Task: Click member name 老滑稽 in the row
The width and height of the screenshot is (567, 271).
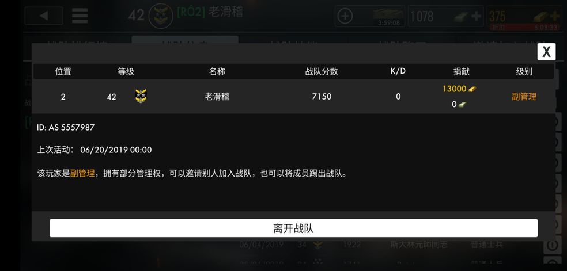Action: [217, 97]
